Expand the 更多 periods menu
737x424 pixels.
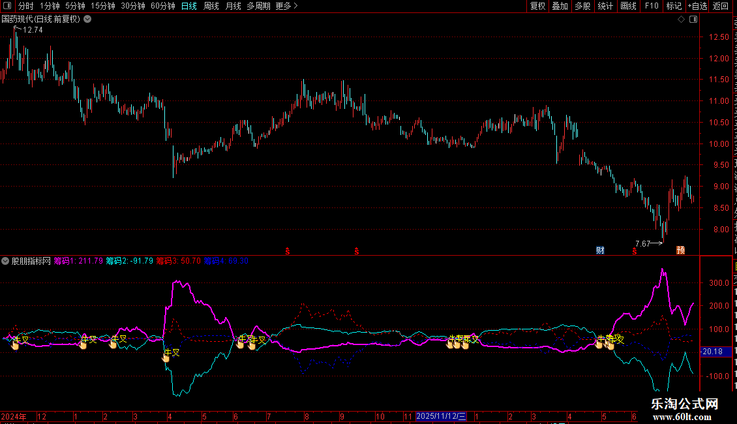click(287, 6)
